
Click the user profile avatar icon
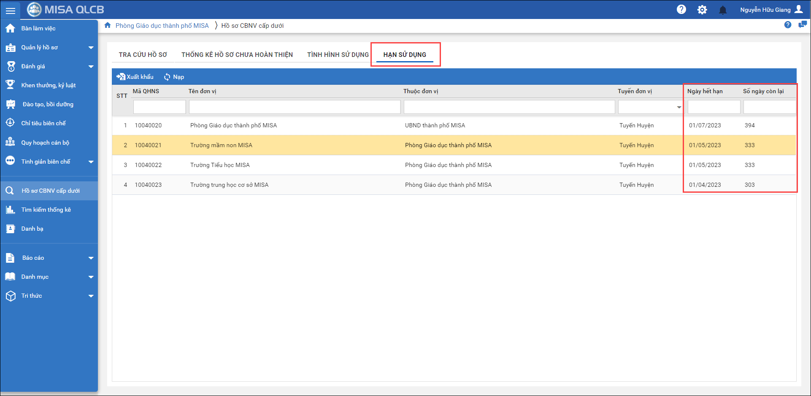click(799, 9)
